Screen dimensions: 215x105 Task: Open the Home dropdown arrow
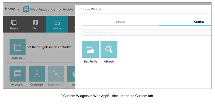click(x=19, y=9)
